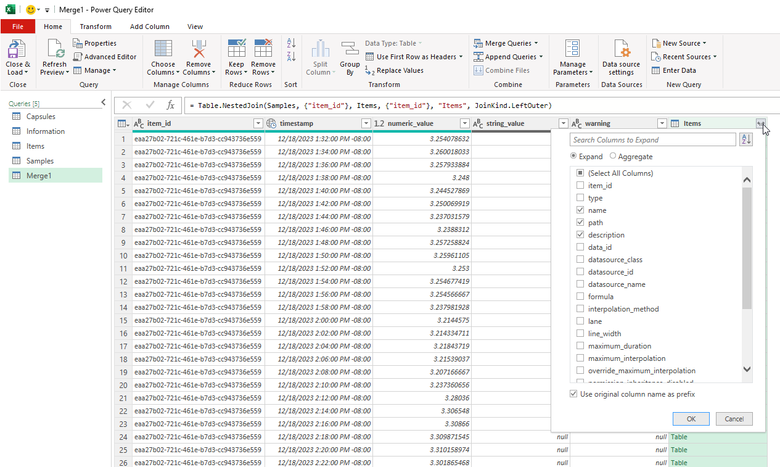Screen dimensions: 780x467
Task: Switch to the Transform ribbon tab
Action: pyautogui.click(x=96, y=27)
